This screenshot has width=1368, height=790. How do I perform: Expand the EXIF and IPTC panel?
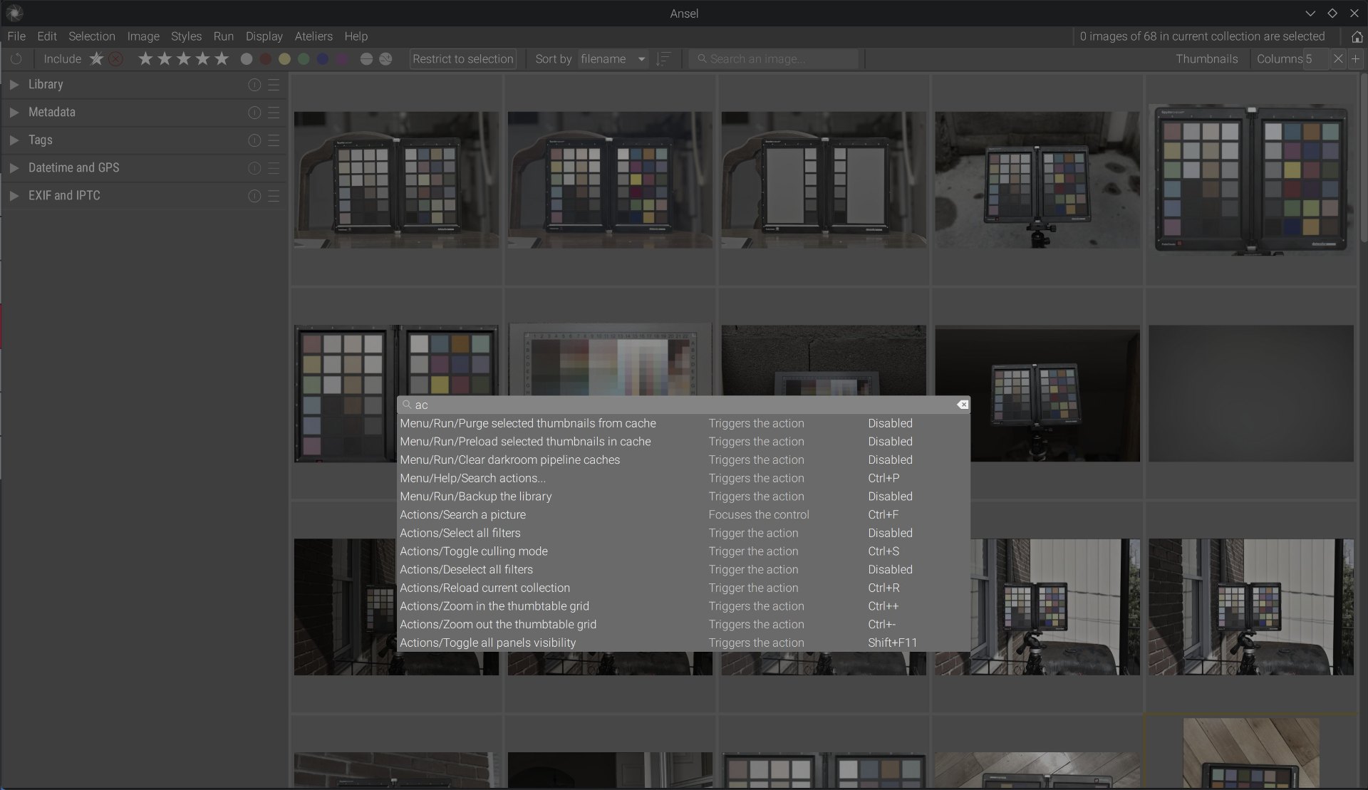click(14, 195)
